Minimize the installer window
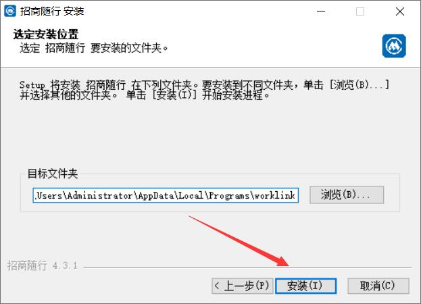Screen dimensions: 421x304 (x=321, y=11)
